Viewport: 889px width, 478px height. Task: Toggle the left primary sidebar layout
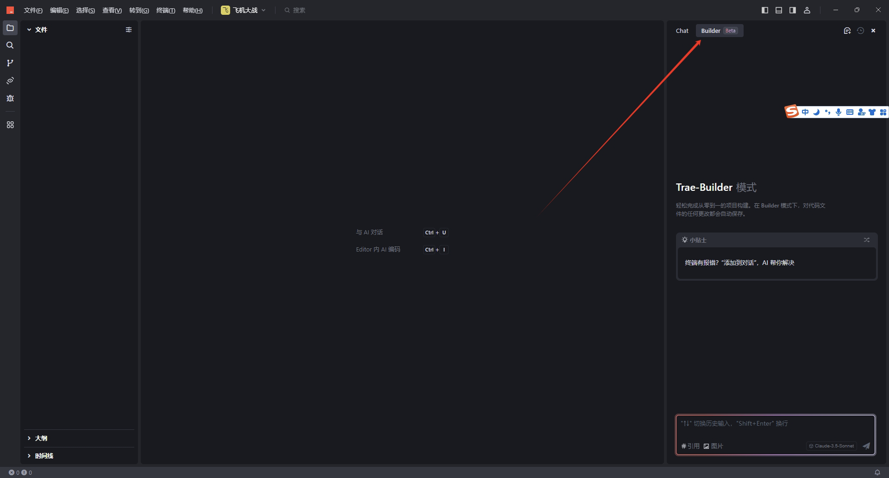click(x=765, y=10)
